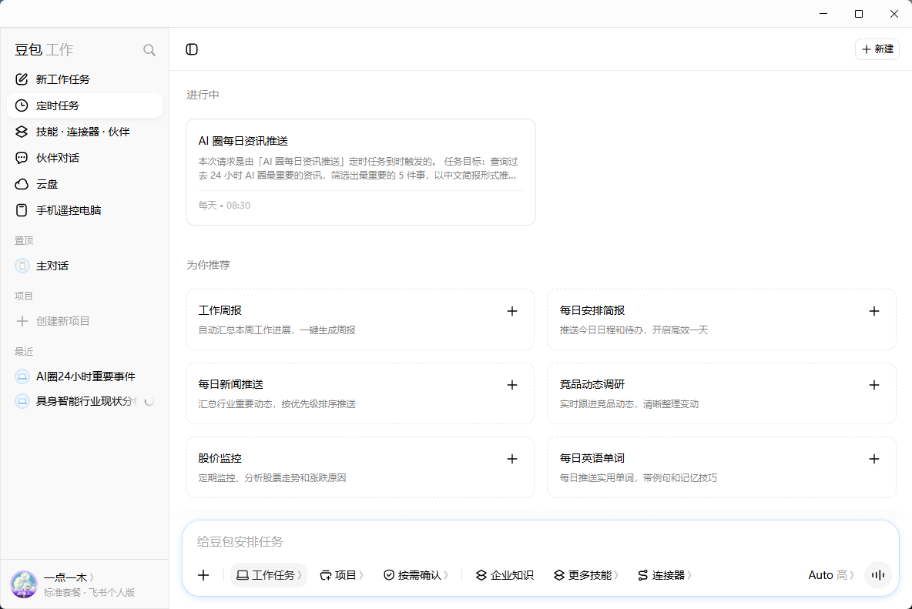Screen dimensions: 912x609
Task: Toggle 企业知识 option
Action: pos(505,575)
